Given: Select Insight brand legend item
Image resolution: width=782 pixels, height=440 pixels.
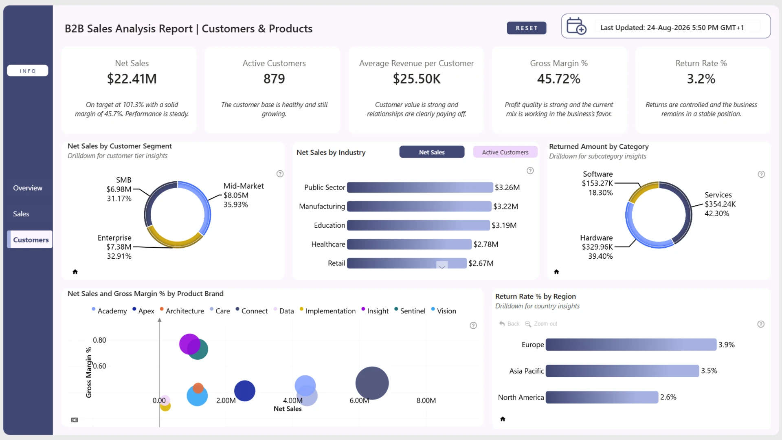Looking at the screenshot, I should tap(375, 311).
